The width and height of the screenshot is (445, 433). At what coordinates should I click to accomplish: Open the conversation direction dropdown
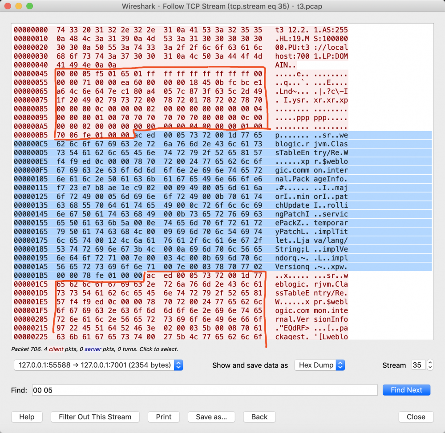pos(98,365)
